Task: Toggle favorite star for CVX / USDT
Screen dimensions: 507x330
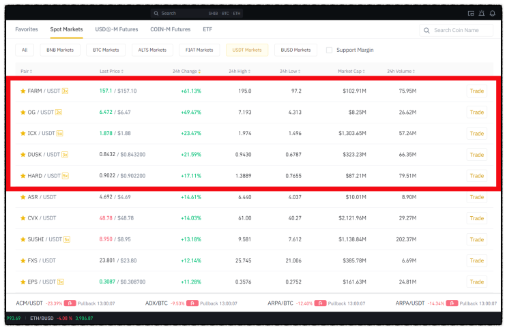Action: point(23,218)
